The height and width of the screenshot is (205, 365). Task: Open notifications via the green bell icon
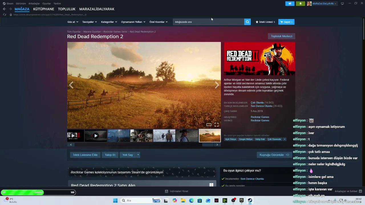click(300, 4)
